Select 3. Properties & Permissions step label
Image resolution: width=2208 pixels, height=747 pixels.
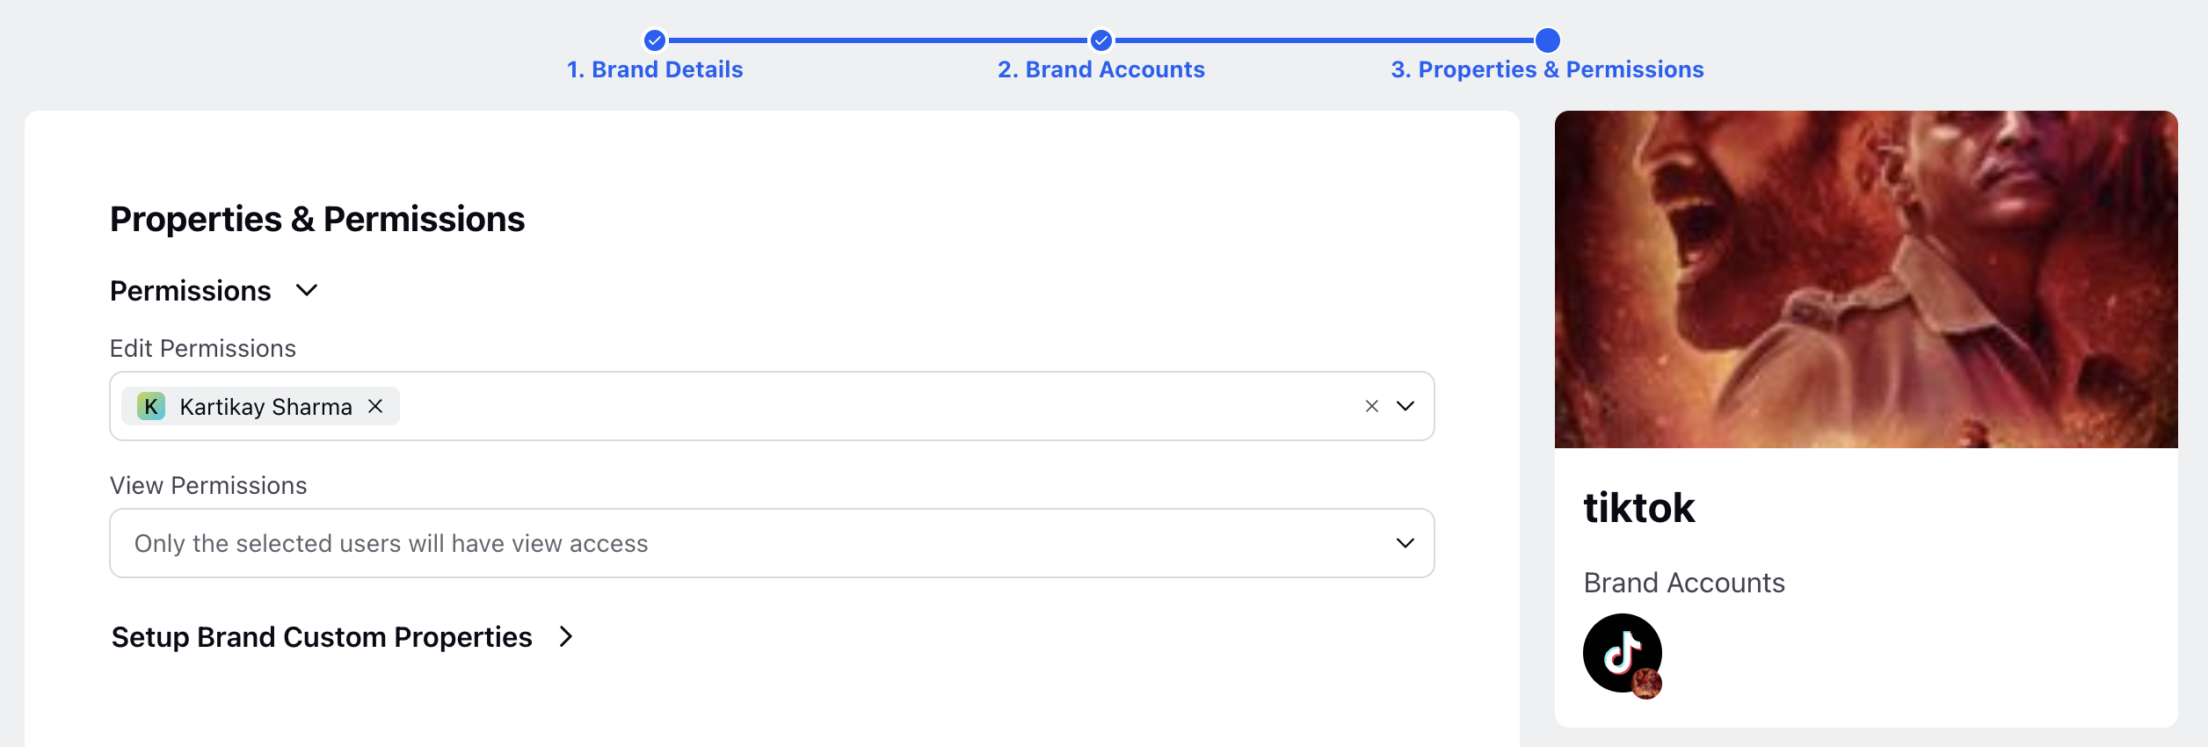click(1547, 69)
